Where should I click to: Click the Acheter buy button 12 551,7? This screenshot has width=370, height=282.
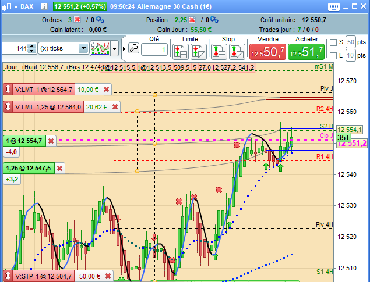coord(306,52)
